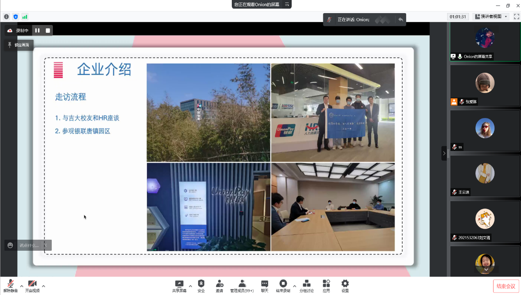
Task: Open the menu in the screen-viewing banner
Action: [x=287, y=5]
